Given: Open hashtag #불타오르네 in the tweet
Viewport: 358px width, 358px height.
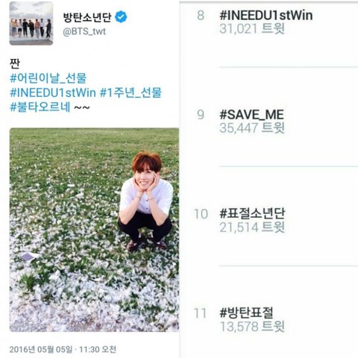Looking at the screenshot, I should 40,107.
